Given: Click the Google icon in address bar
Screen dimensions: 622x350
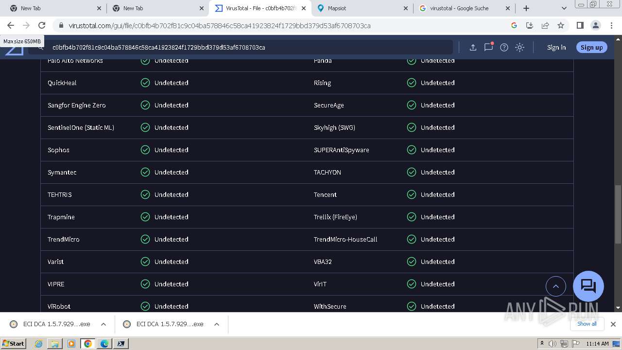Looking at the screenshot, I should [x=514, y=25].
